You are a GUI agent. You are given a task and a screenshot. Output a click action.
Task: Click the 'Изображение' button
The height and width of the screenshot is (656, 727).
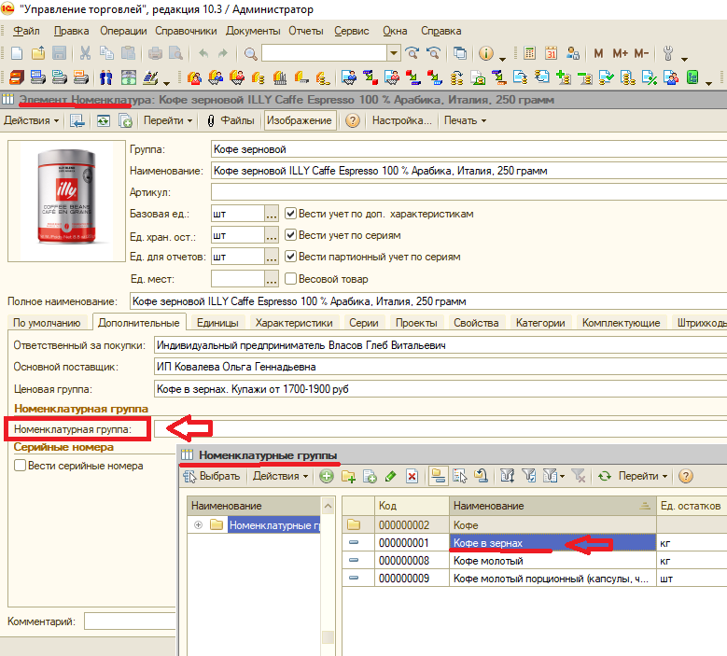[300, 120]
